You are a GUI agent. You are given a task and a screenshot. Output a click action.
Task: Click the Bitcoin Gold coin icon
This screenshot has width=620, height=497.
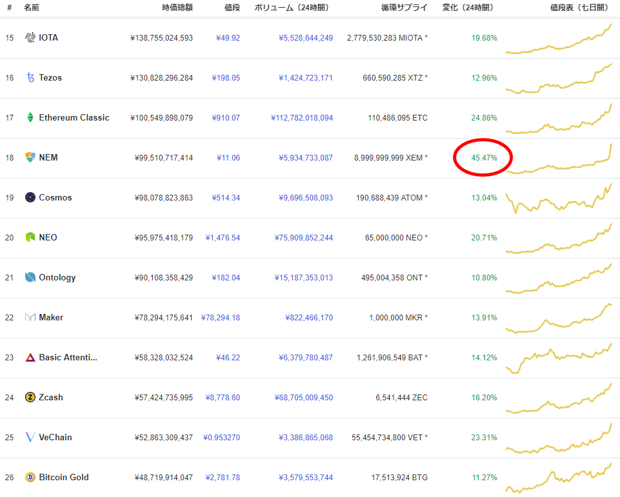point(30,477)
